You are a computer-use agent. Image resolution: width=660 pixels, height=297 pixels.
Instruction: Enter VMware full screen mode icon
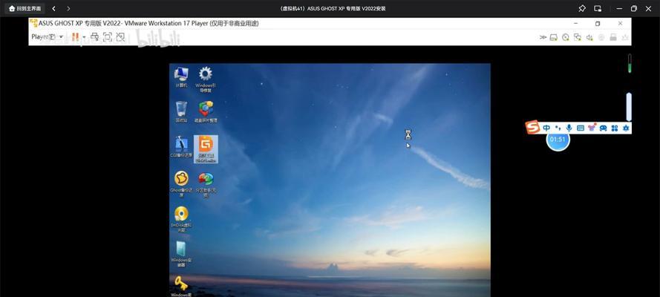coord(108,37)
